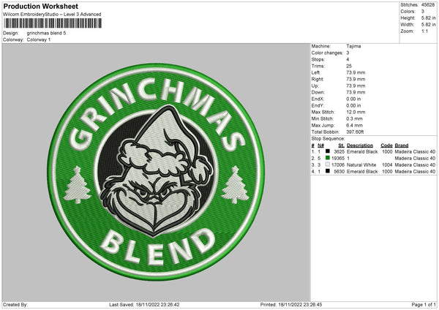Image resolution: width=439 pixels, height=310 pixels.
Task: Click Madeira Classic 40 in the 19365 row
Action: 415,159
